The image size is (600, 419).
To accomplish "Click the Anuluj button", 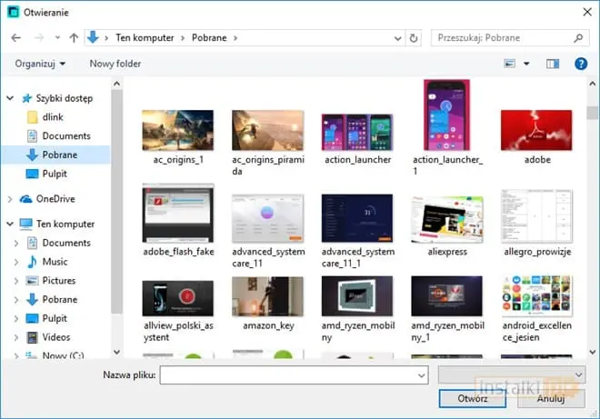I will coord(550,398).
